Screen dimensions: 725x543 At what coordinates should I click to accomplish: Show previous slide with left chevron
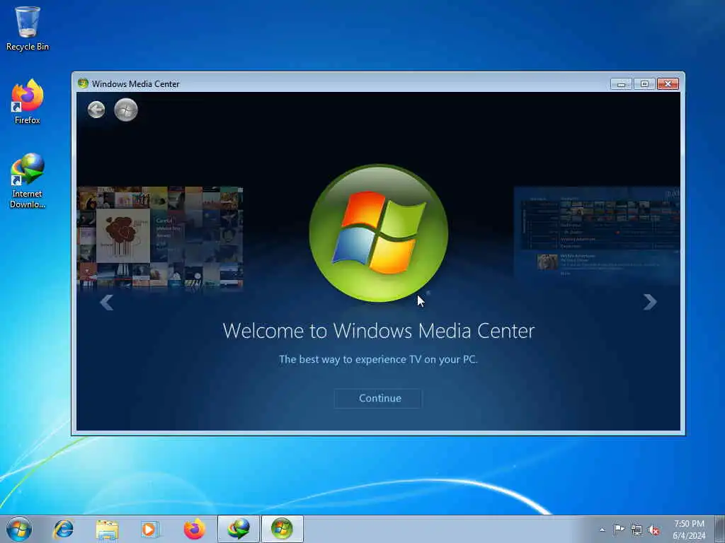tap(107, 303)
